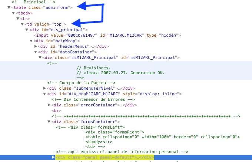The image size is (252, 162).
Task: Collapse the table class adminform node
Action: click(9, 7)
